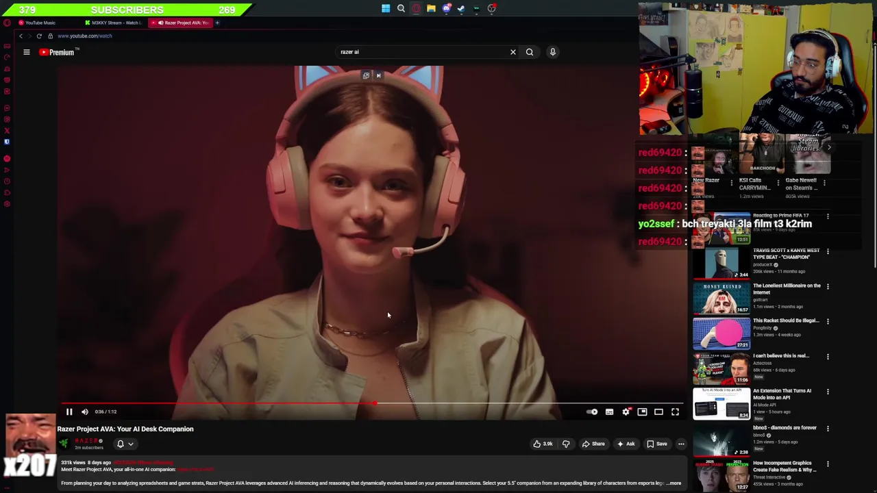
Task: Open the more actions menu beside Save
Action: point(681,444)
